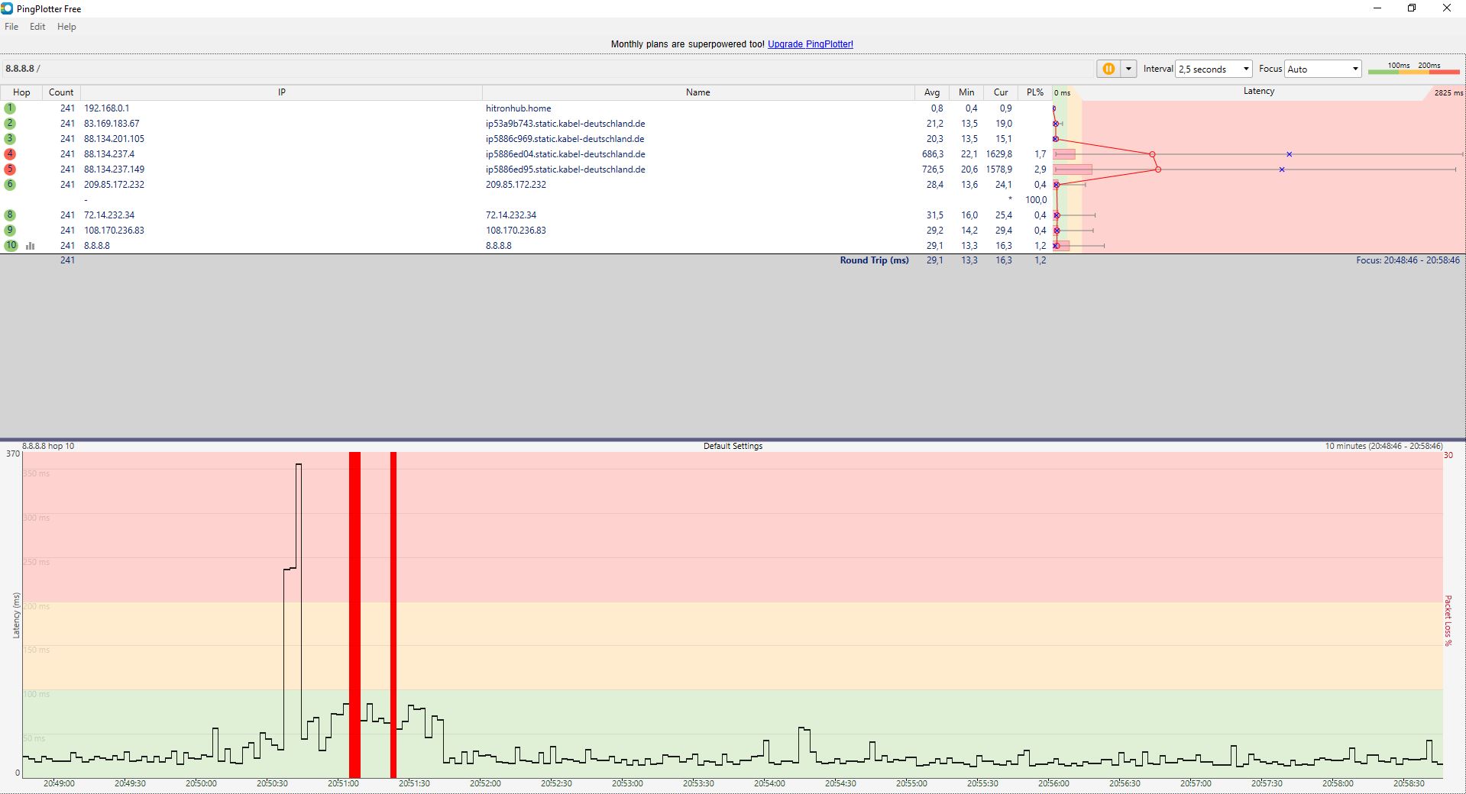Sort by the PL% column header
This screenshot has height=794, width=1466.
pos(1034,92)
